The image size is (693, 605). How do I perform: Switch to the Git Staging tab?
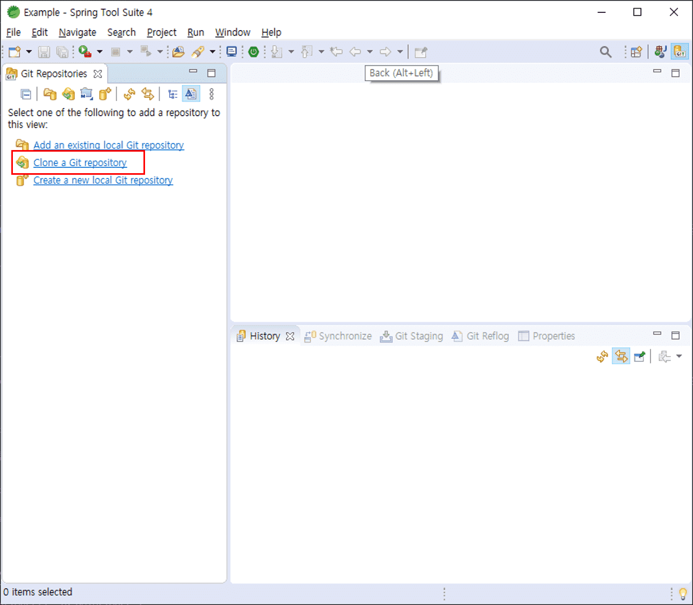[x=412, y=336]
